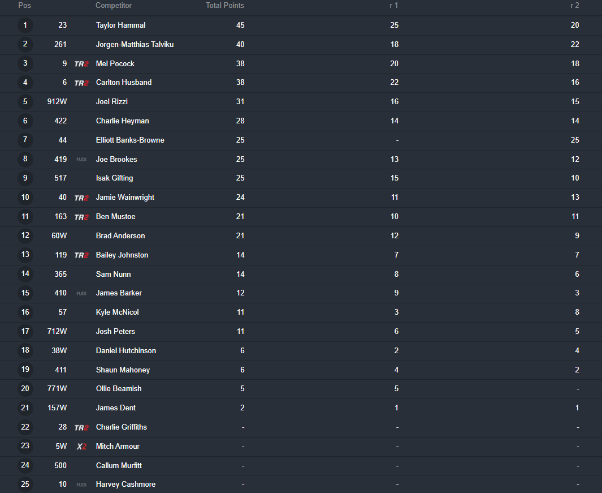Click the TR2 icon next to Bailey Johnston

(x=81, y=255)
